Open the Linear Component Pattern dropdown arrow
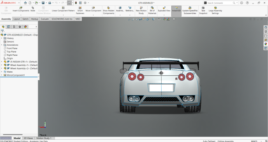 63,15
